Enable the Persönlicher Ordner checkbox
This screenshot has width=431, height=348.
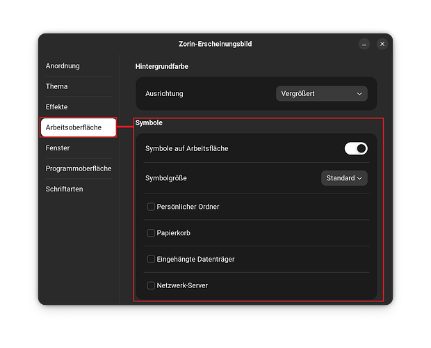(151, 207)
